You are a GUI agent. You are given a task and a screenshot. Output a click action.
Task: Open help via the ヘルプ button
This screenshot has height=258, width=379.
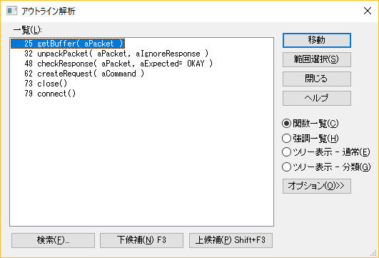pyautogui.click(x=317, y=98)
